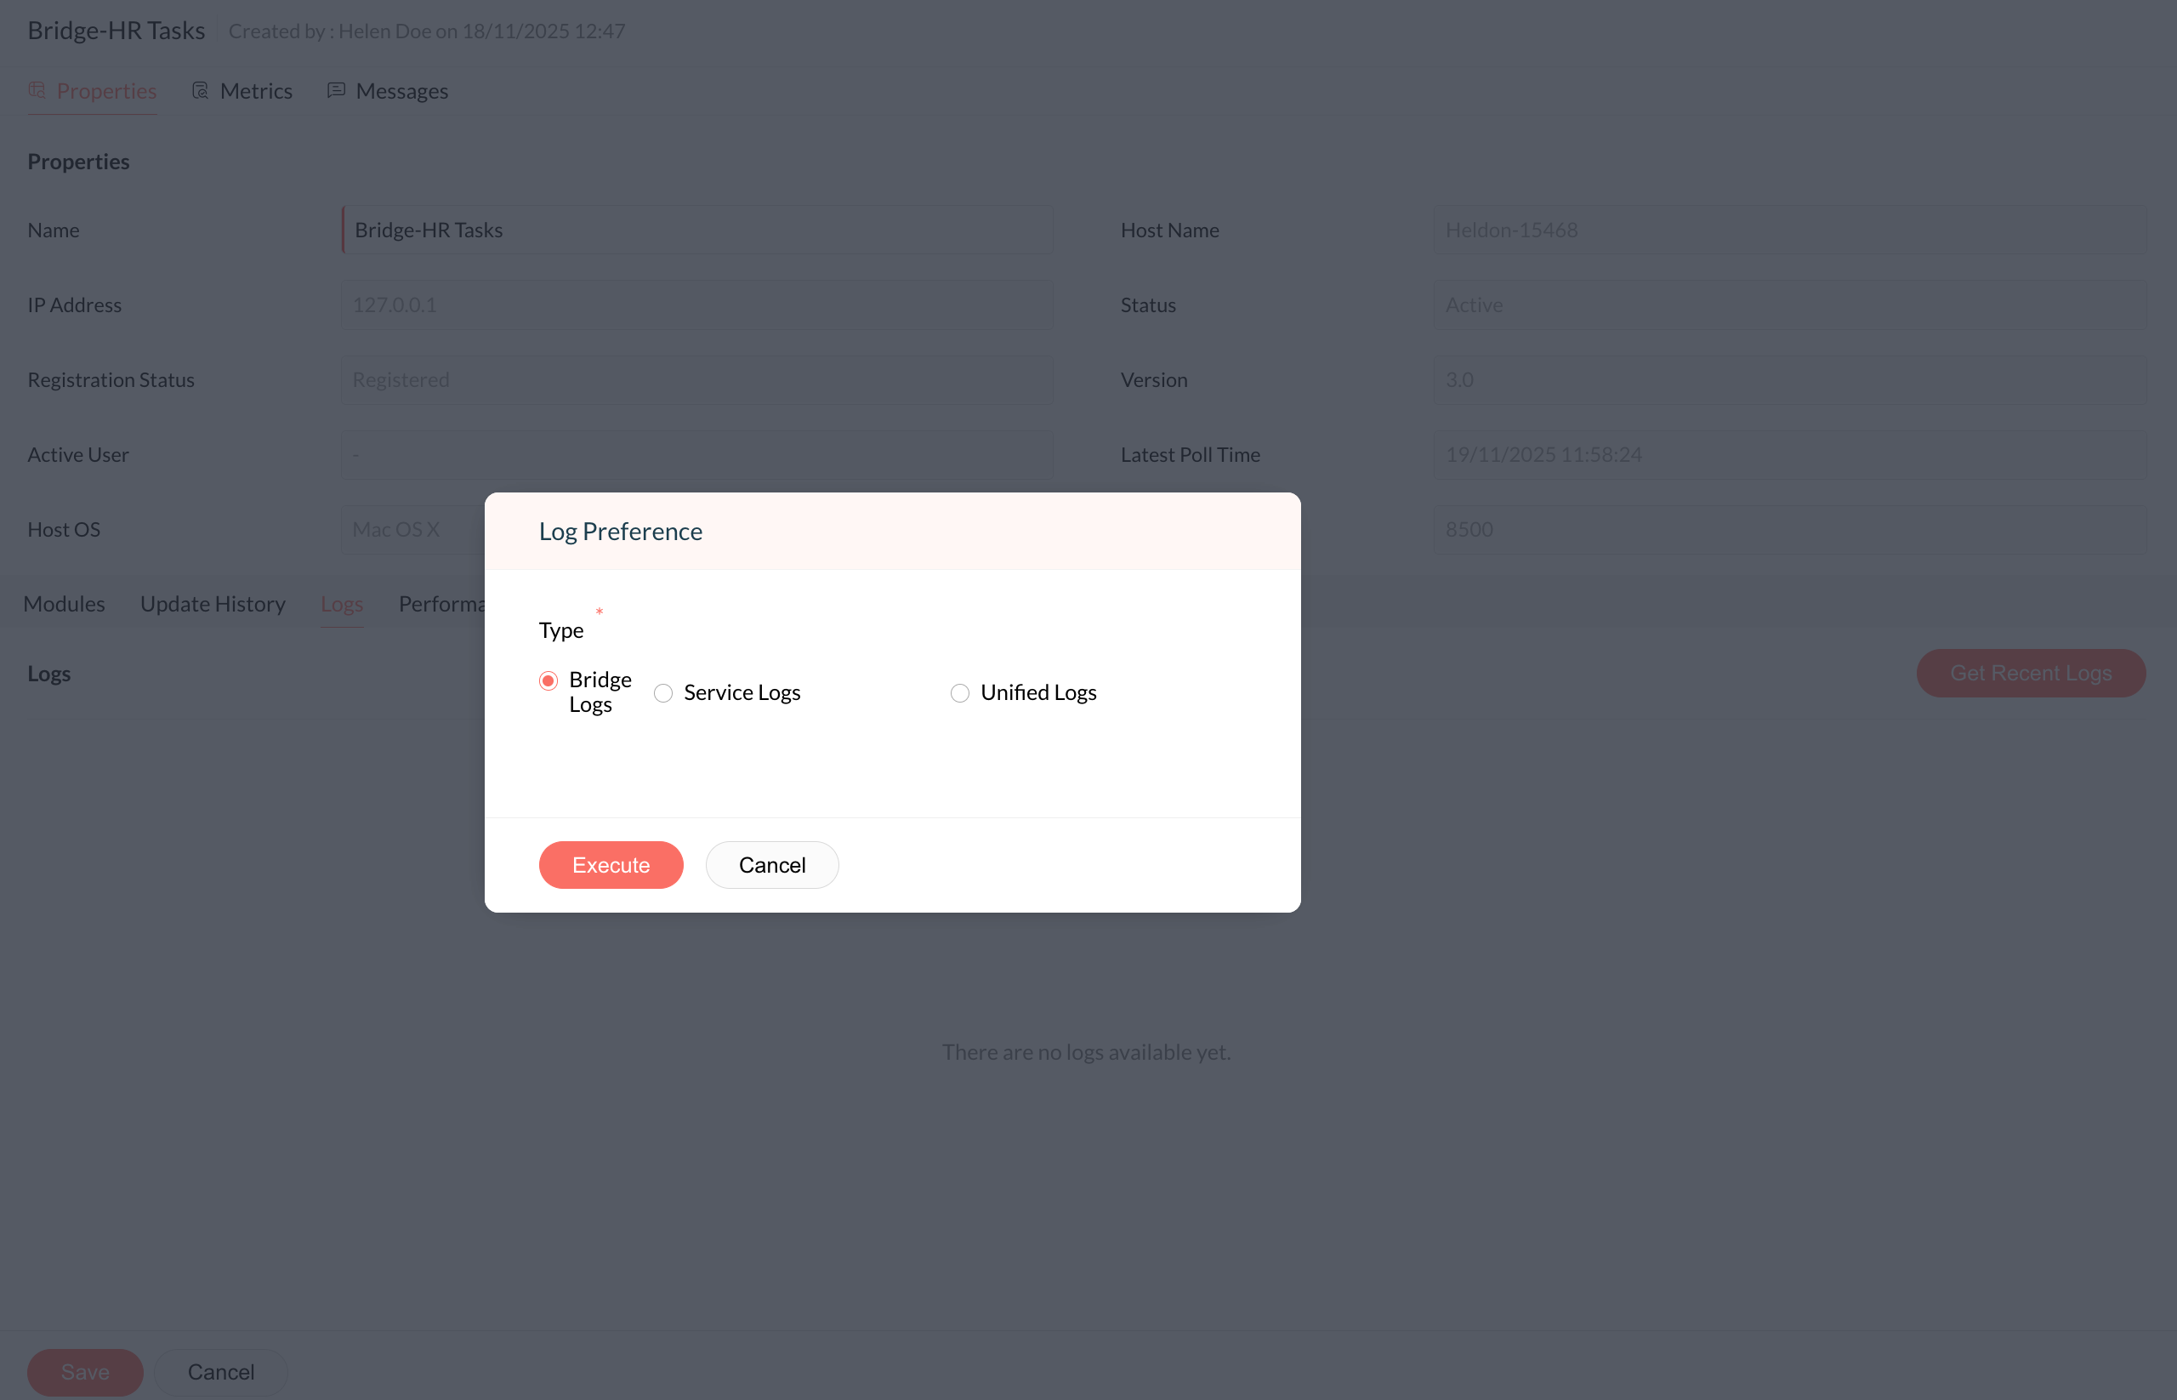Click the IP Address field
The image size is (2177, 1400).
698,304
